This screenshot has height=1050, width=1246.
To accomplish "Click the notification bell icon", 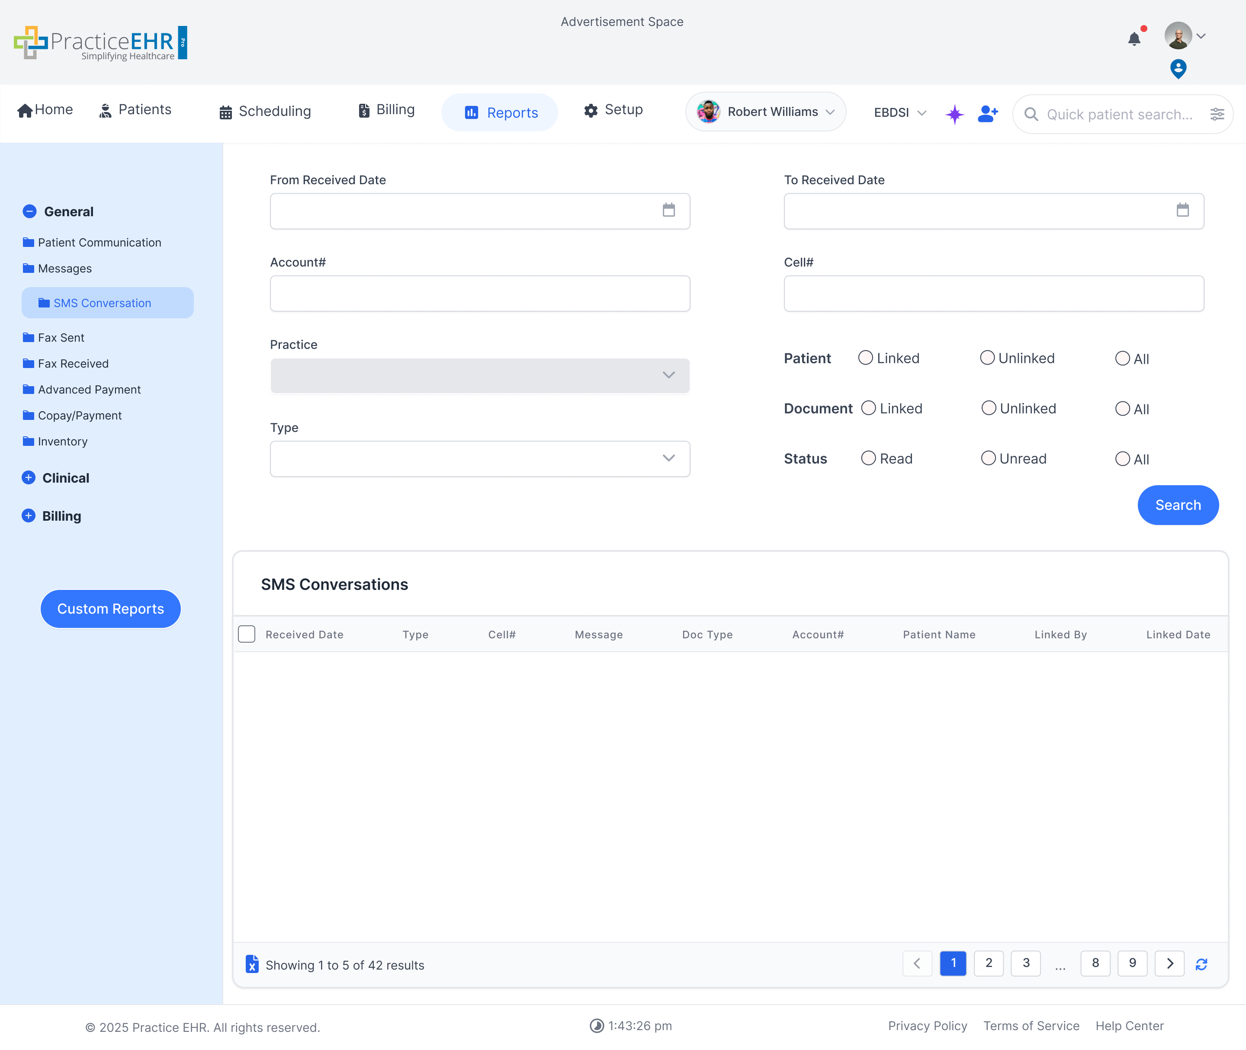I will [x=1134, y=39].
